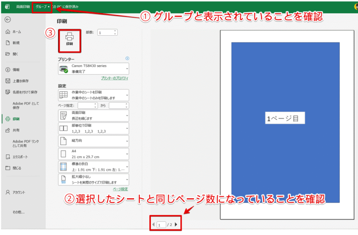Select 印刷 in the sidebar
Screen dimensions: 358x235
point(16,119)
